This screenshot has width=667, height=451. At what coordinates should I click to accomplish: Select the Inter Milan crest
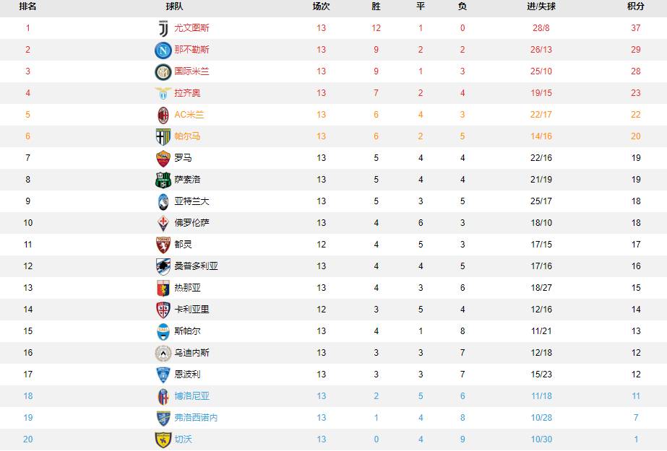(x=163, y=71)
